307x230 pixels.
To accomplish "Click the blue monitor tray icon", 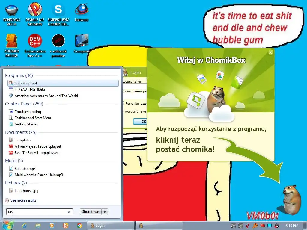I will (x=270, y=226).
